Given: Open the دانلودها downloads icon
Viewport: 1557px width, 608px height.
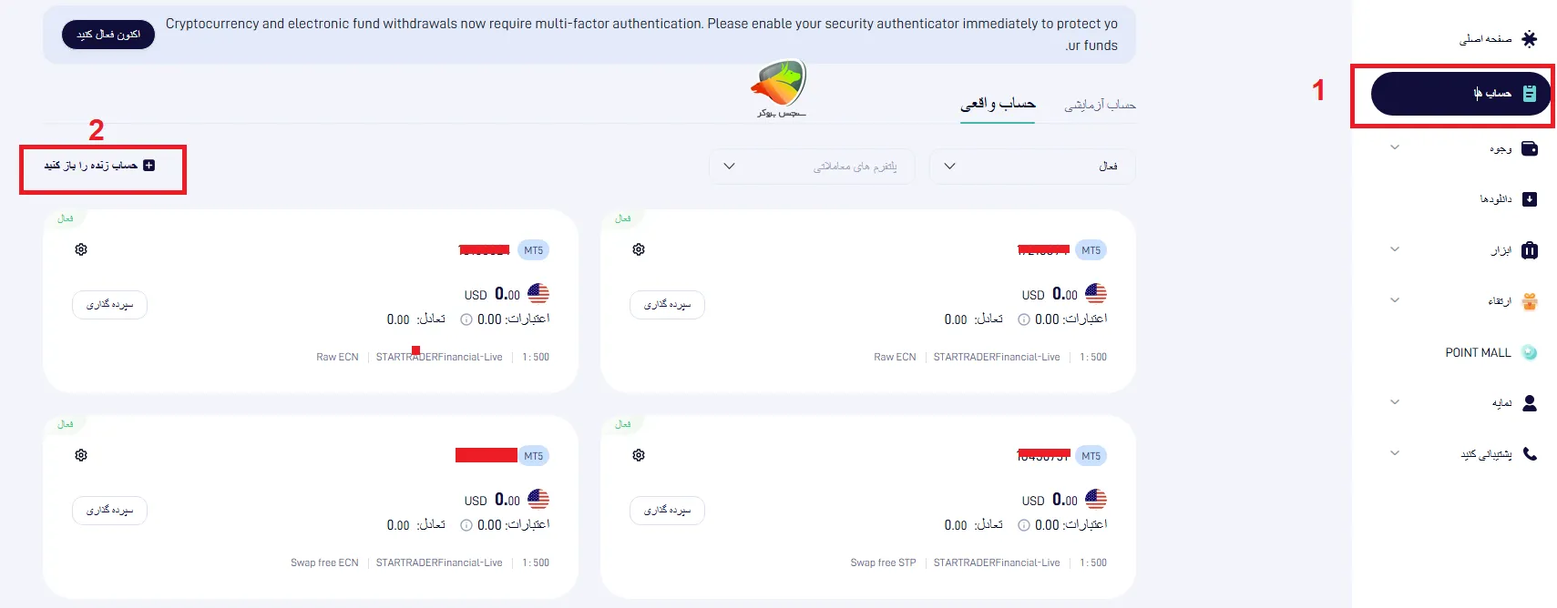Looking at the screenshot, I should pos(1531,198).
